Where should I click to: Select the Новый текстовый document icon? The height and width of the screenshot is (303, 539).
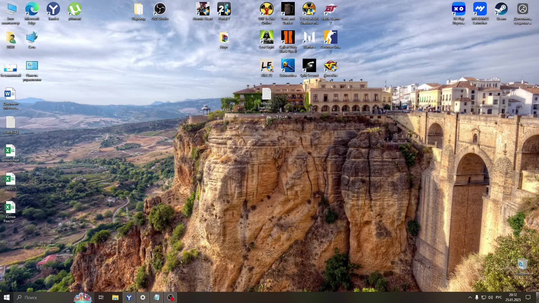click(x=266, y=98)
